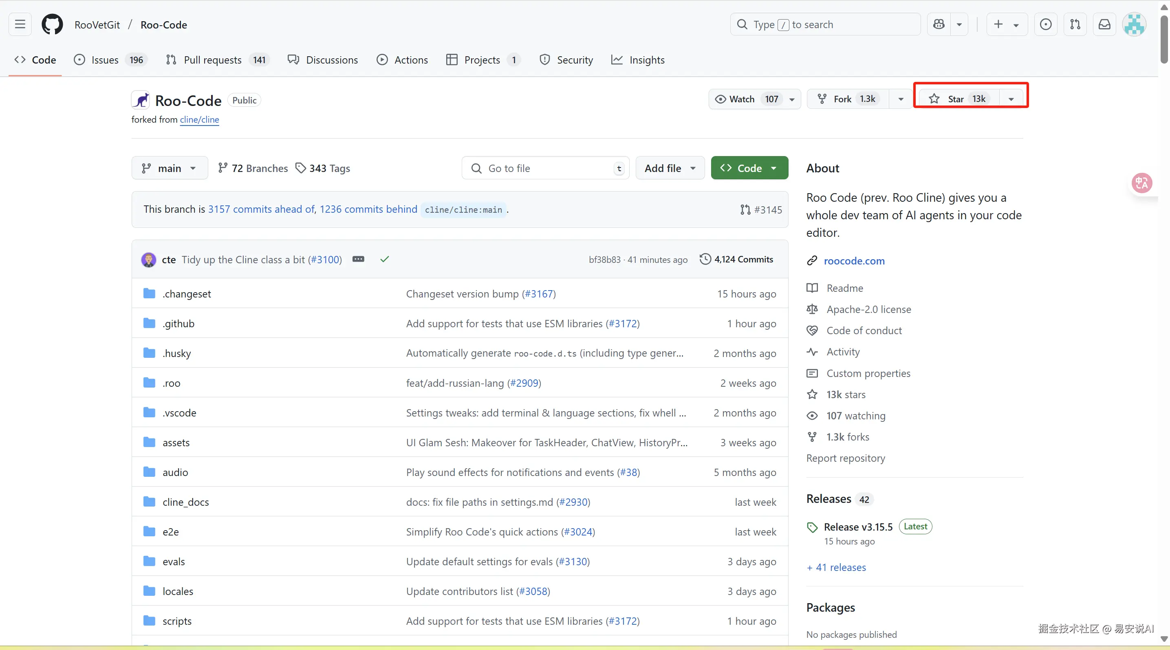This screenshot has width=1170, height=650.
Task: Open the roocode.com link
Action: pyautogui.click(x=854, y=261)
